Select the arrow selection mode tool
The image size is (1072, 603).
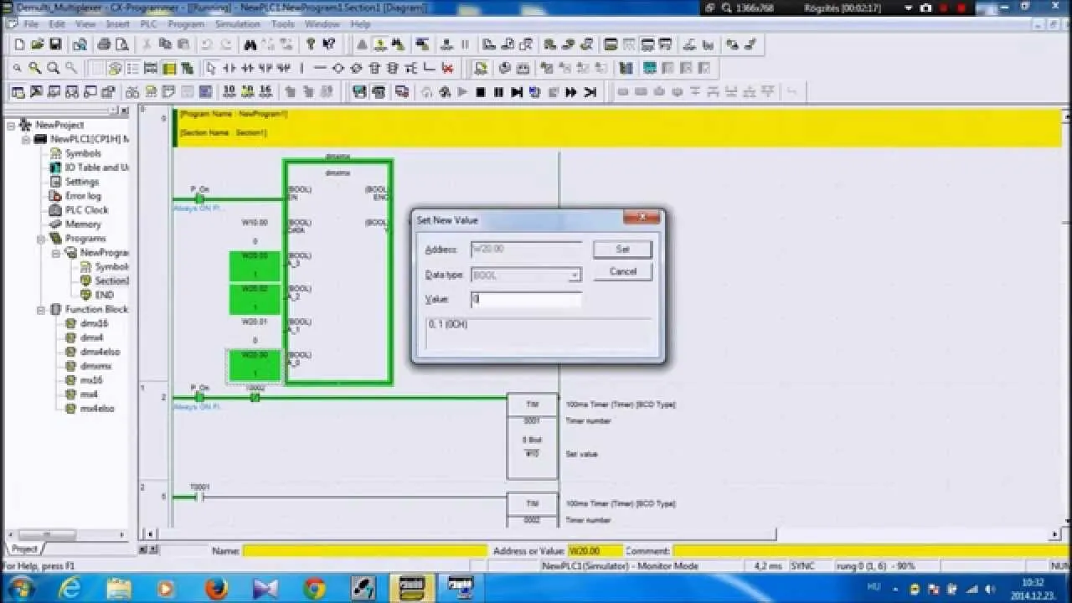[x=211, y=68]
